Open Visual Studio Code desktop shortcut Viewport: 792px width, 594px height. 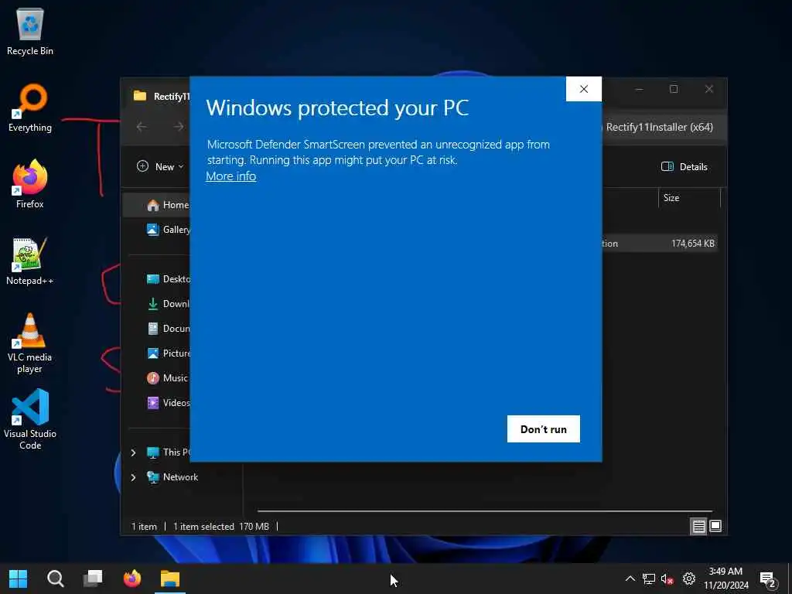(x=30, y=419)
